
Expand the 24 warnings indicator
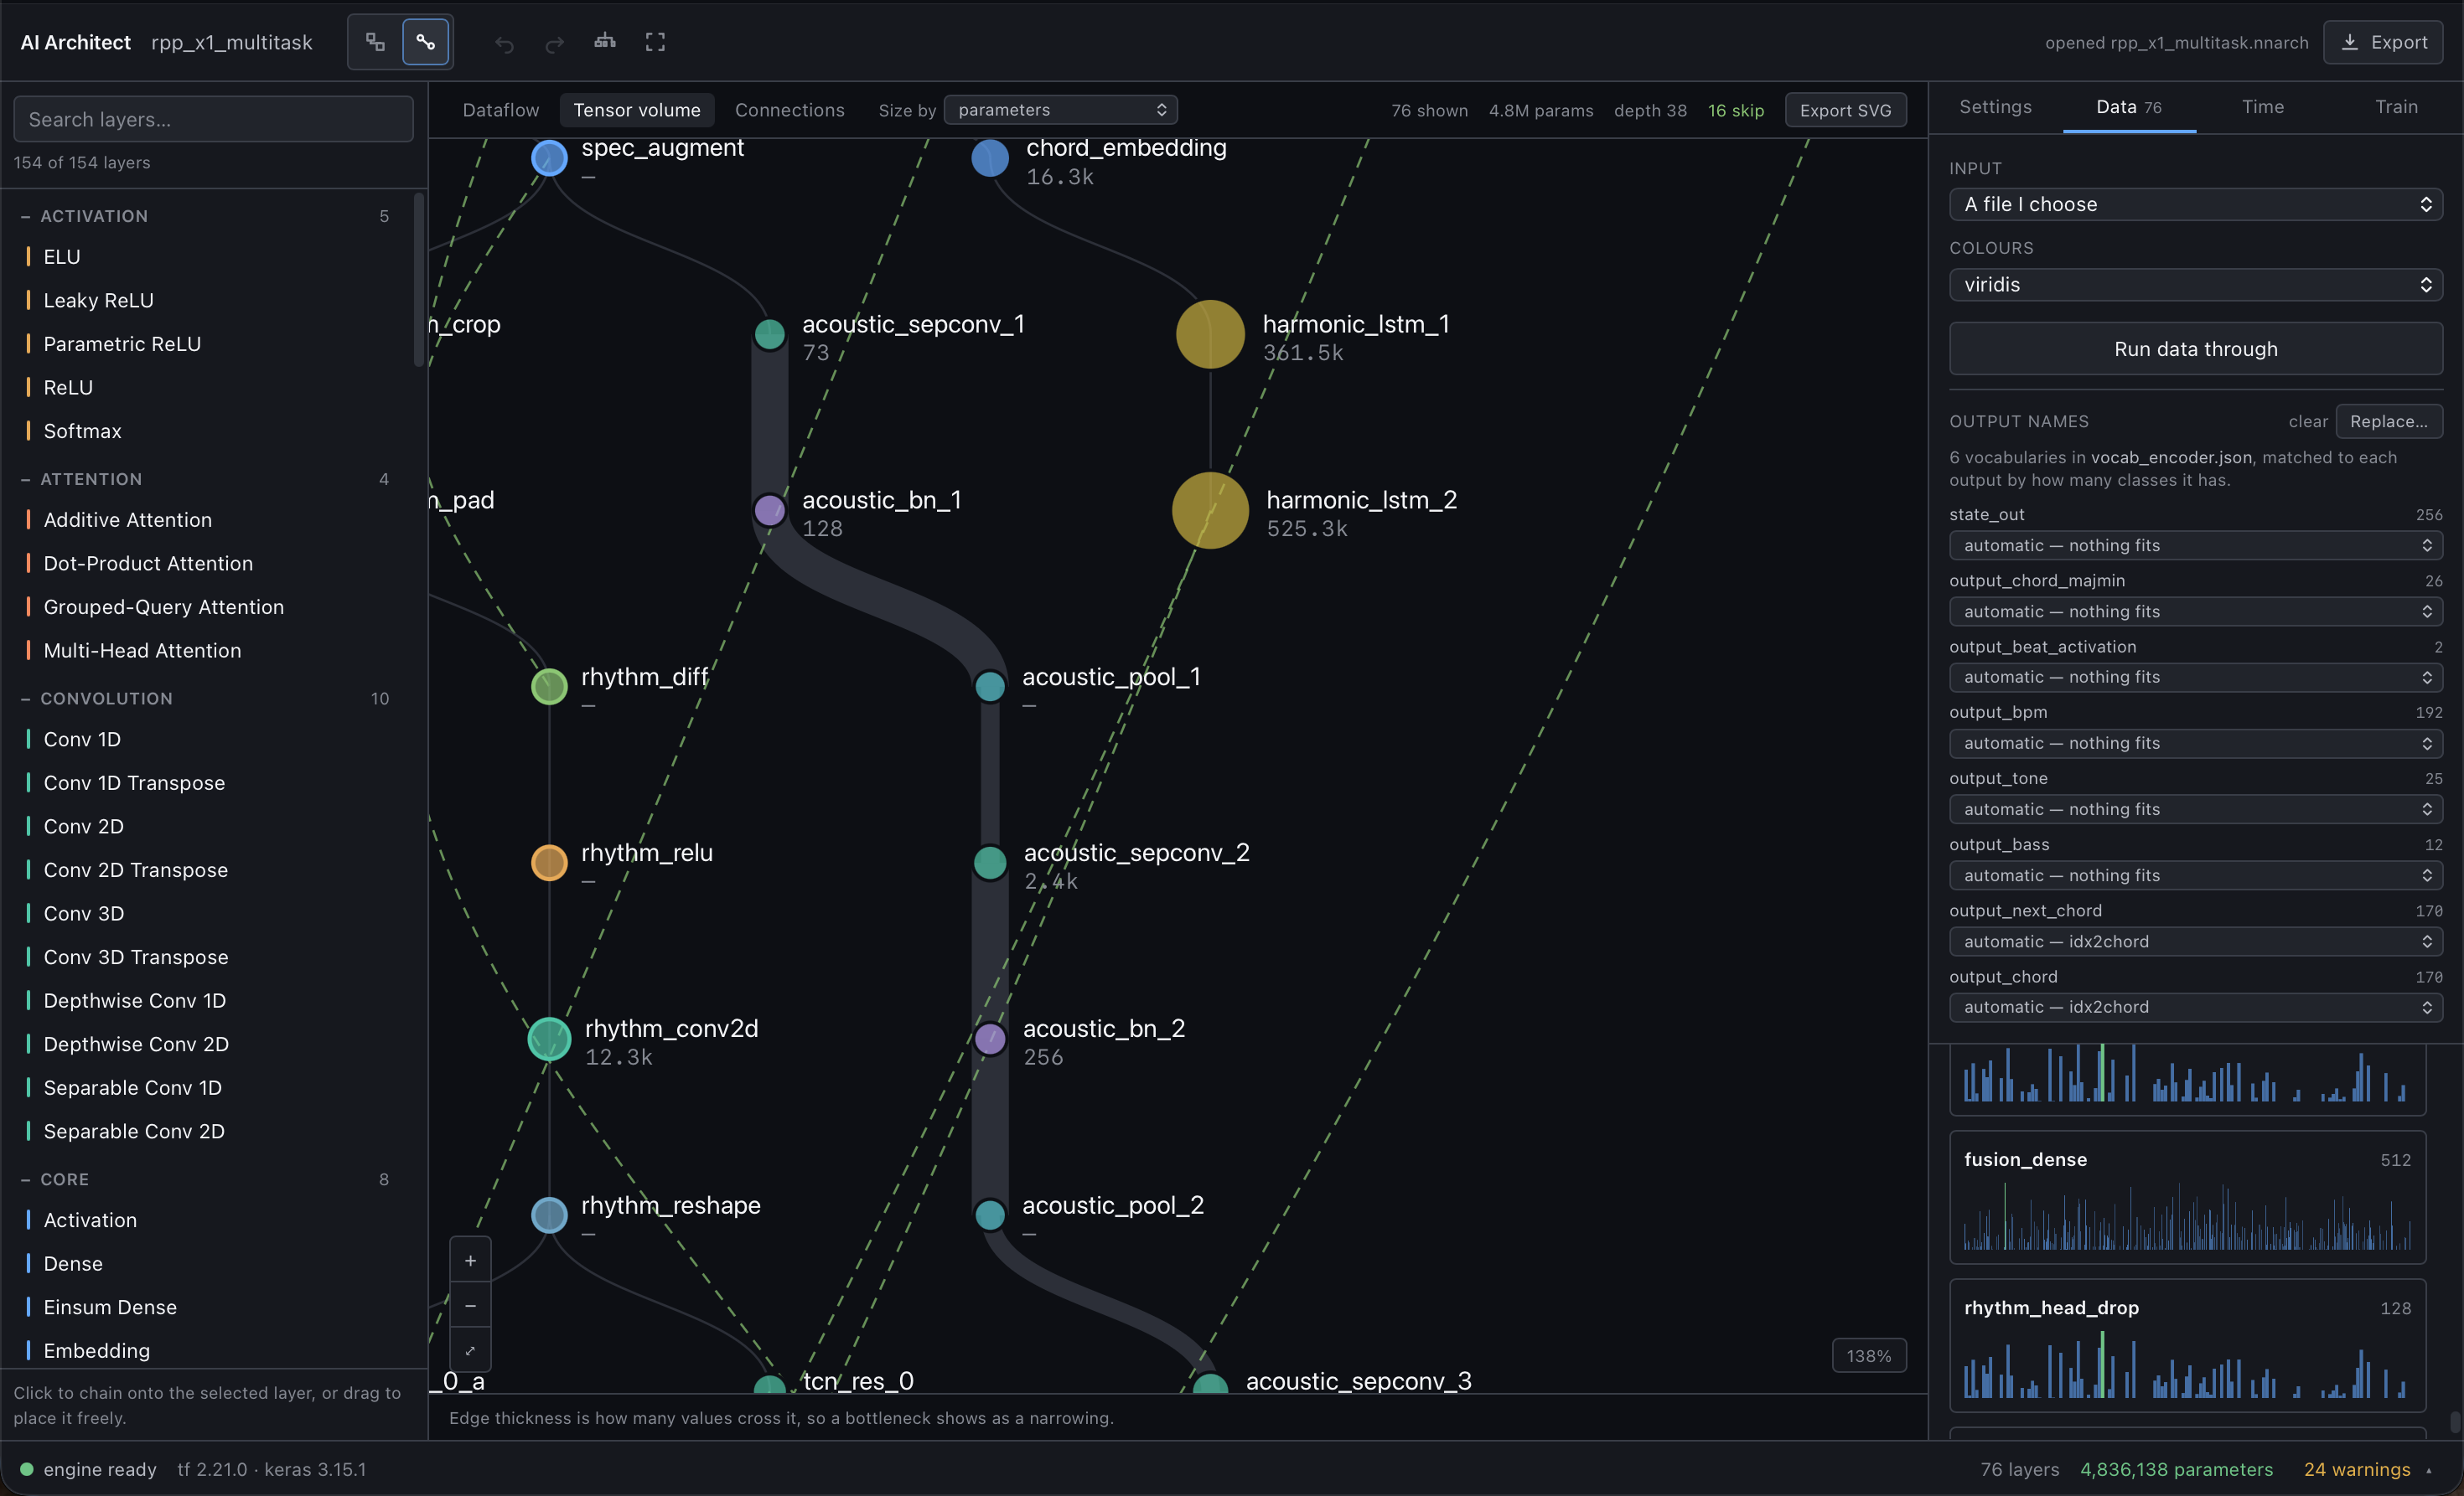pyautogui.click(x=2367, y=1469)
